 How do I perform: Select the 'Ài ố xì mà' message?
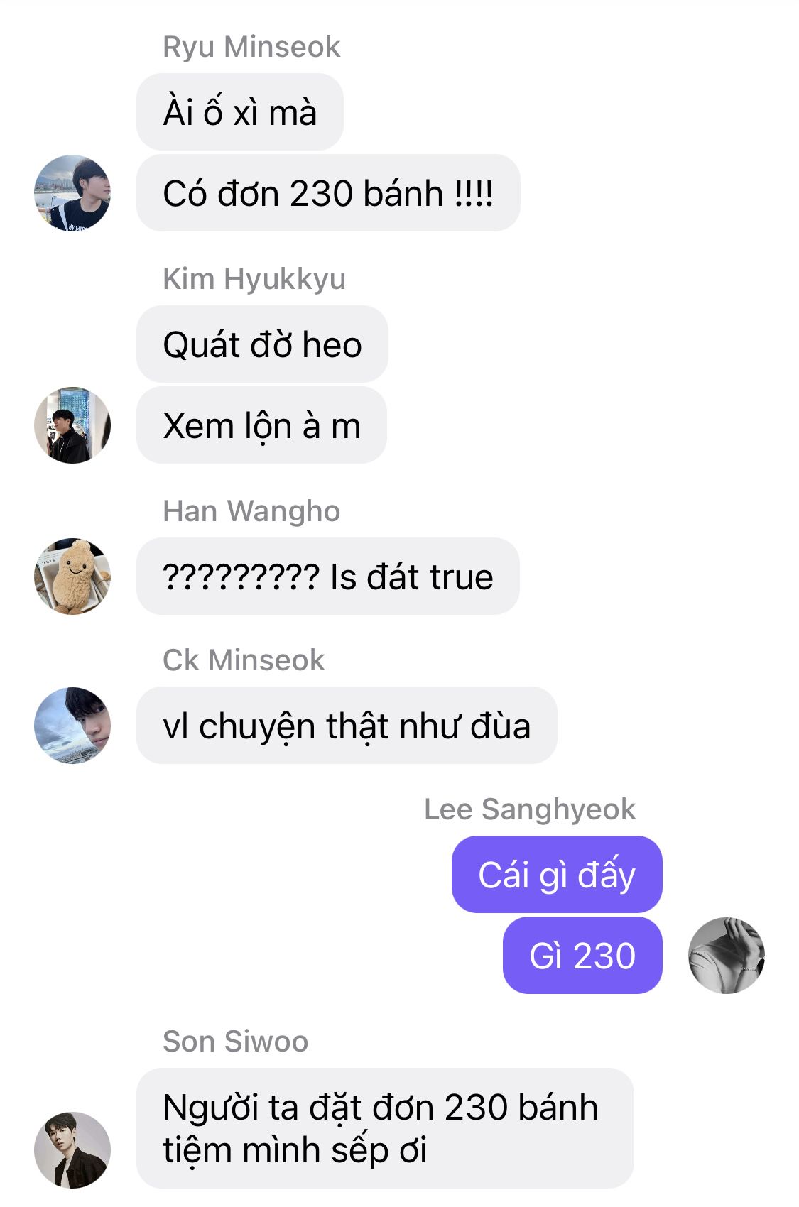pyautogui.click(x=240, y=111)
